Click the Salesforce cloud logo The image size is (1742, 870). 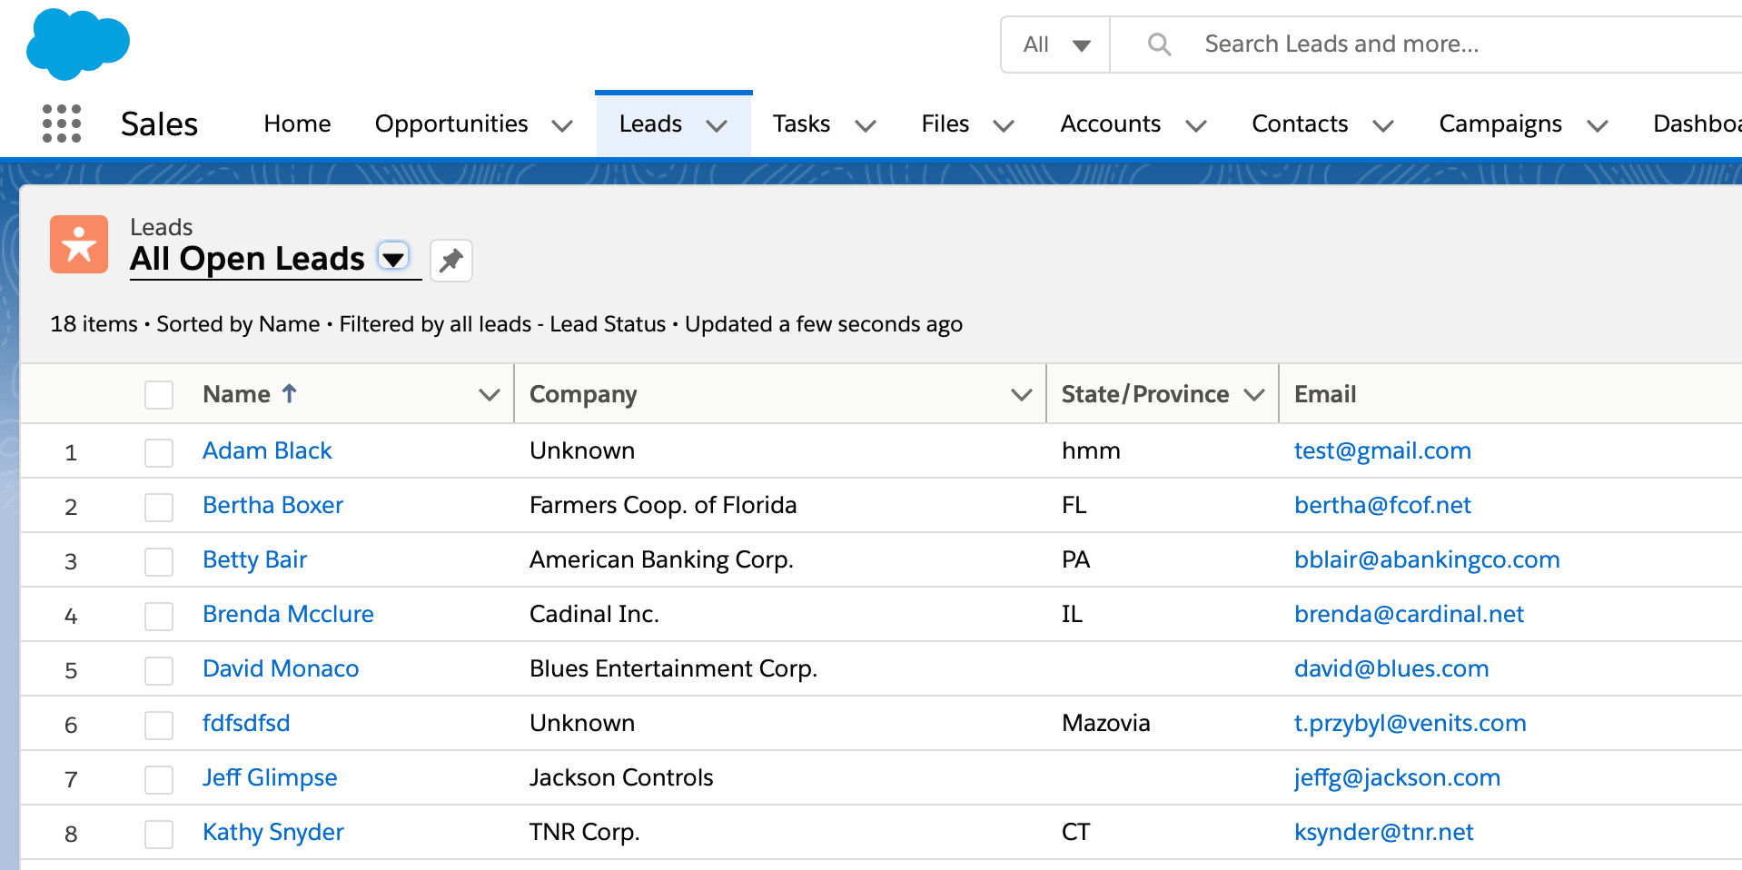(78, 44)
